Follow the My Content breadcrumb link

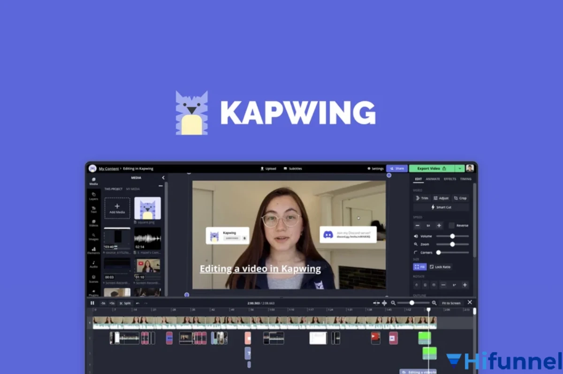click(x=108, y=169)
